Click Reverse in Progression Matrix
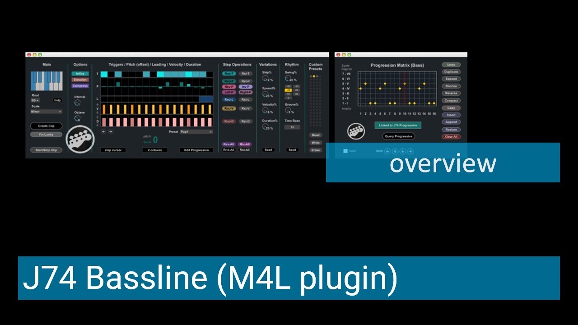The image size is (578, 325). [451, 93]
